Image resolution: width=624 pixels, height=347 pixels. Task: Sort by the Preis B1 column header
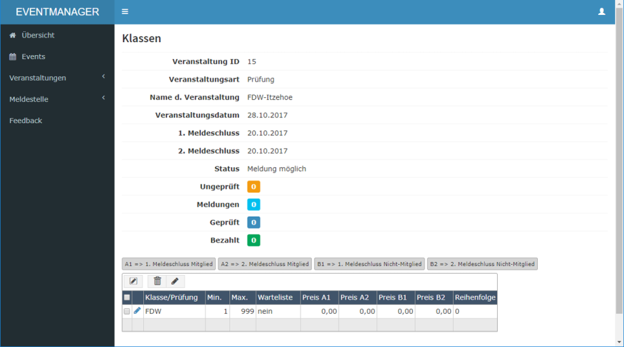click(x=396, y=297)
